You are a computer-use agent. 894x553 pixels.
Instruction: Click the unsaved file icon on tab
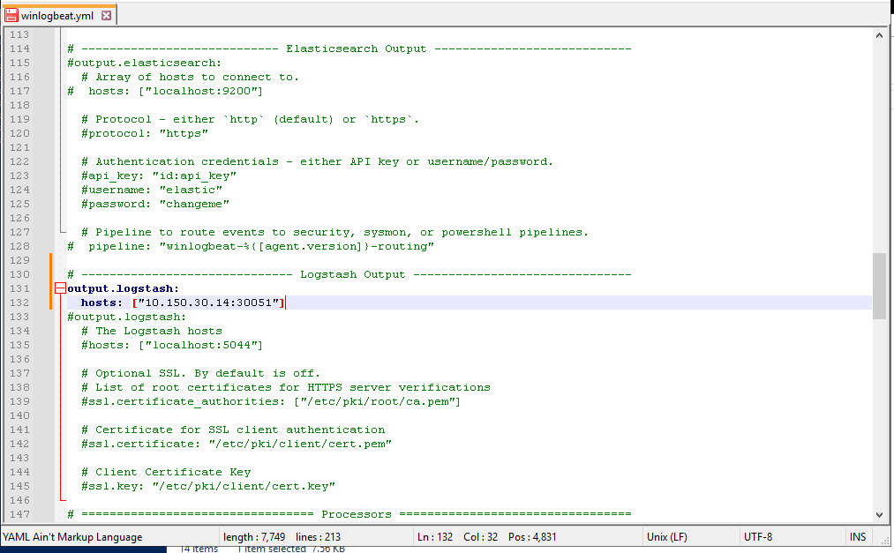[x=11, y=15]
